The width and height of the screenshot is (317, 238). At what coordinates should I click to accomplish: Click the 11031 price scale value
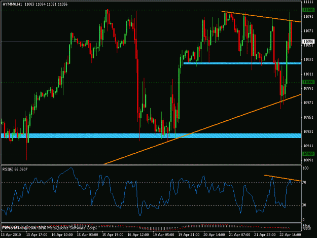point(308,60)
